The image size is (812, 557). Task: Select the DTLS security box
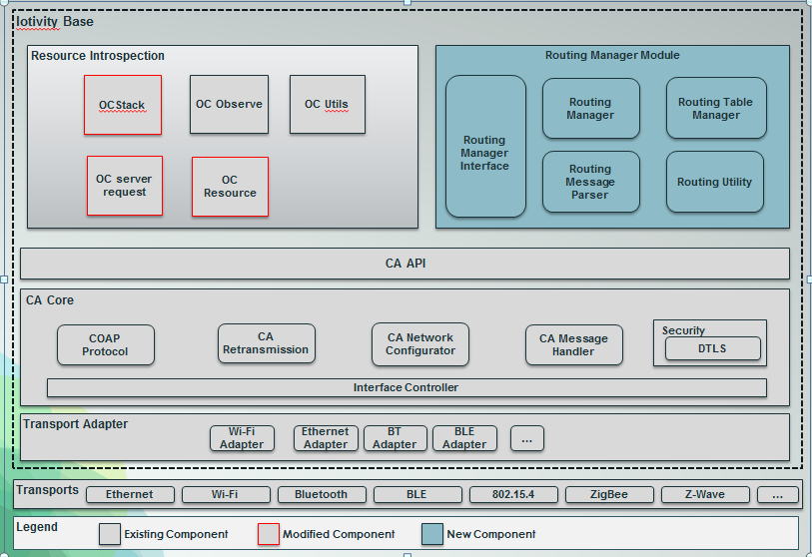(712, 348)
